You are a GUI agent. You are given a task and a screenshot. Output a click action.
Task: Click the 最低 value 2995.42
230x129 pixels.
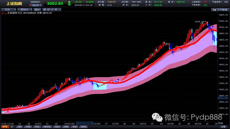(x=180, y=2)
